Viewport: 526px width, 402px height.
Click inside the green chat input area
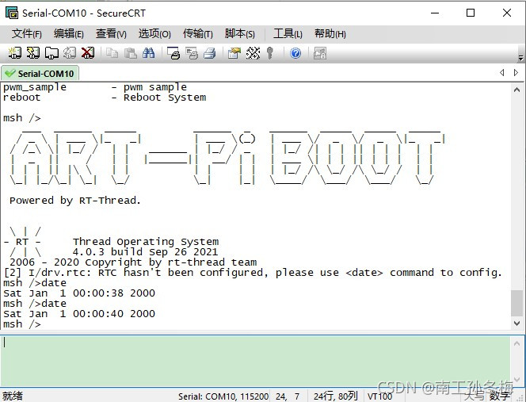(x=256, y=361)
